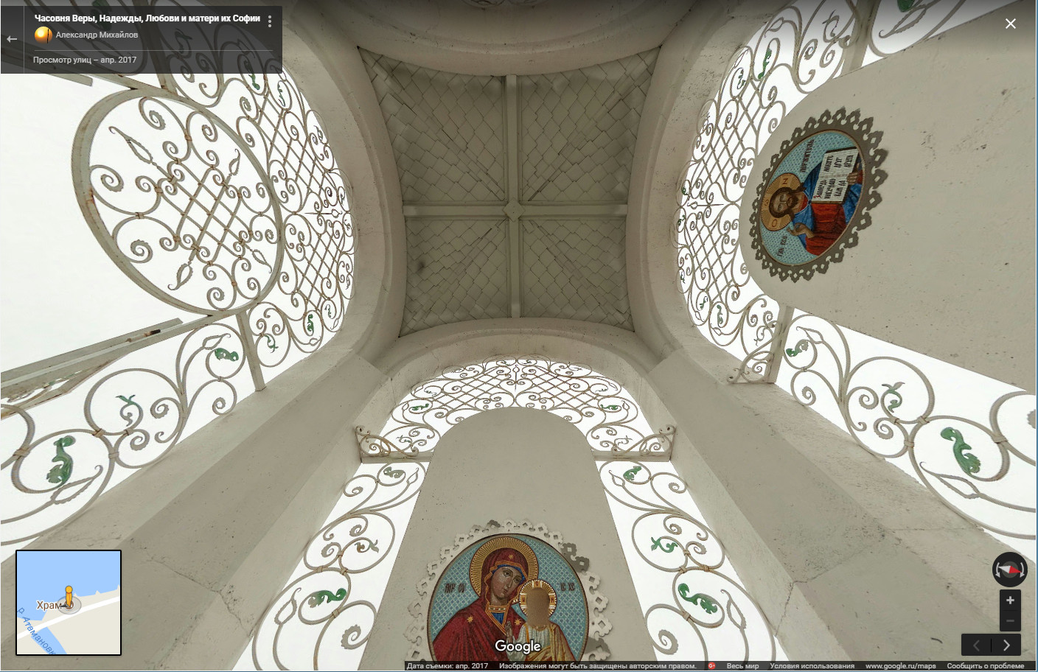Click the Просмотр улиц – апр. 2017 label
The width and height of the screenshot is (1038, 672).
(85, 60)
